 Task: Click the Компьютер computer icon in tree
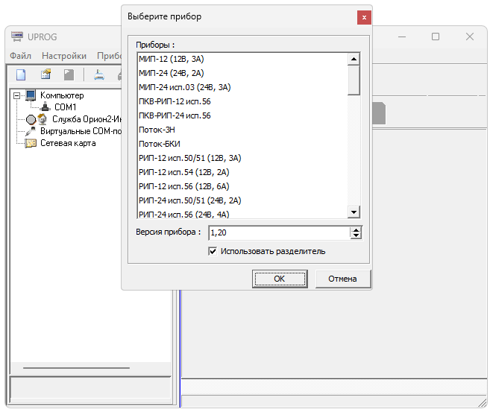(31, 95)
